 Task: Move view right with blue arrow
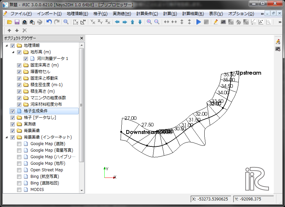pos(125,22)
